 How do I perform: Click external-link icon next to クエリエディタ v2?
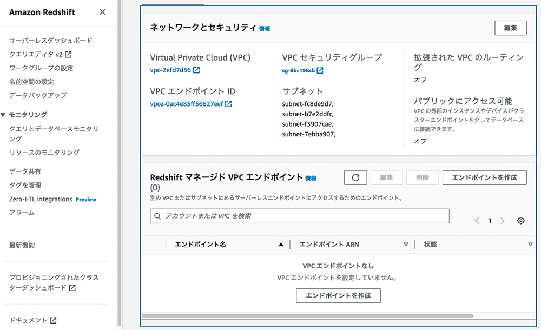(68, 54)
